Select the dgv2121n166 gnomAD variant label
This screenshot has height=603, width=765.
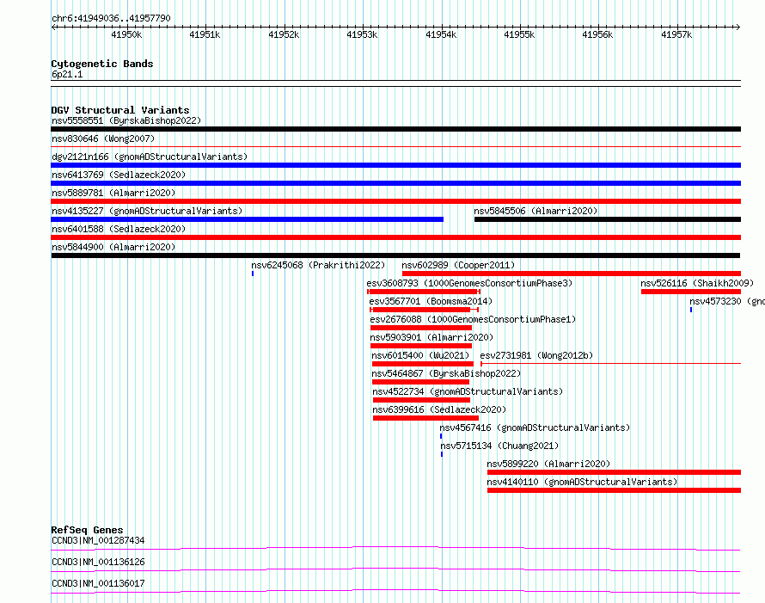pos(150,157)
